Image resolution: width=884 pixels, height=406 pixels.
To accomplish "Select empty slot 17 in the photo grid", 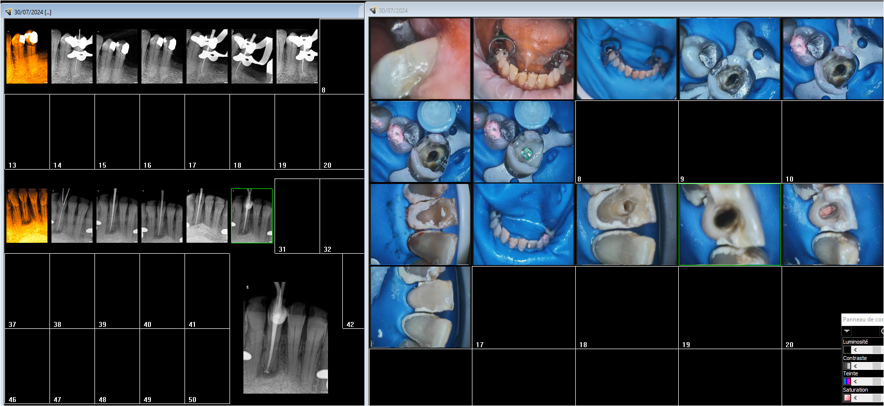I will click(x=523, y=307).
